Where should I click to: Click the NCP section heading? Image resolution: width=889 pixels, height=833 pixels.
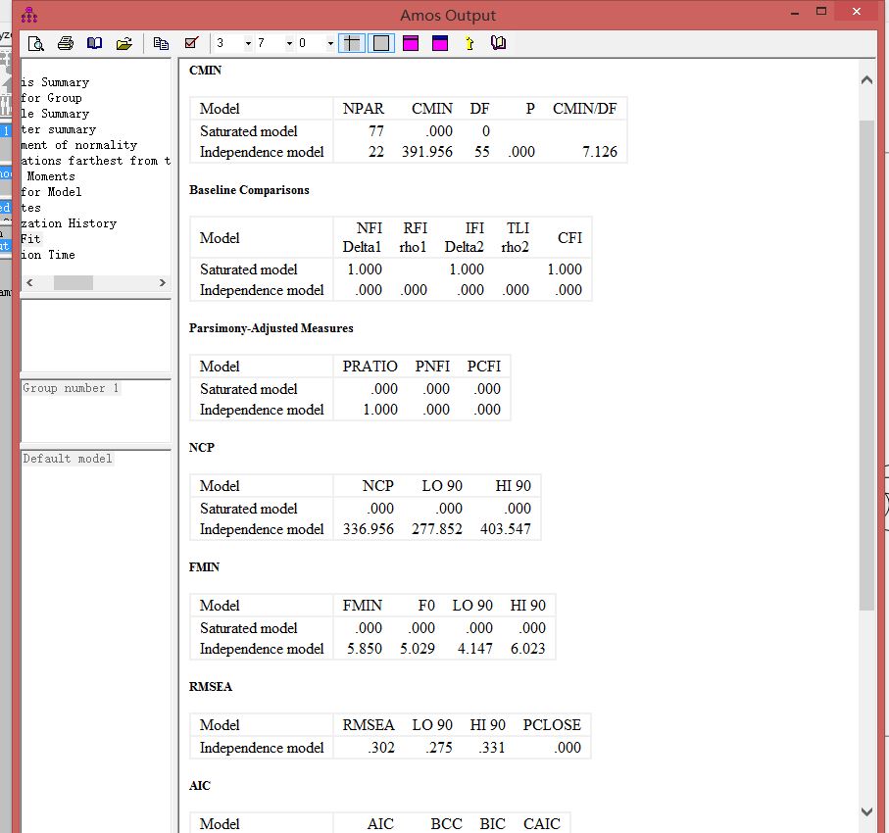[x=201, y=448]
